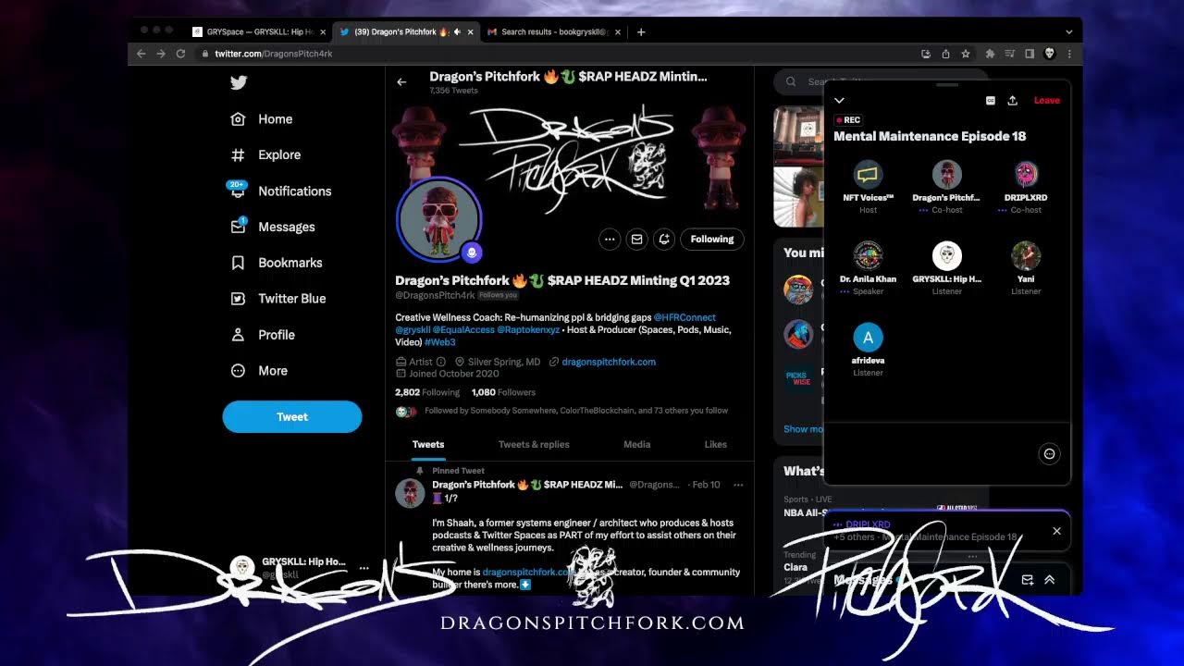Open Twitter Blue in the sidebar
1184x666 pixels.
[278, 299]
